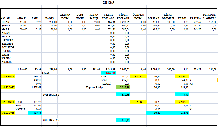Select the 2016 BAKİYE label

(x=51, y=95)
